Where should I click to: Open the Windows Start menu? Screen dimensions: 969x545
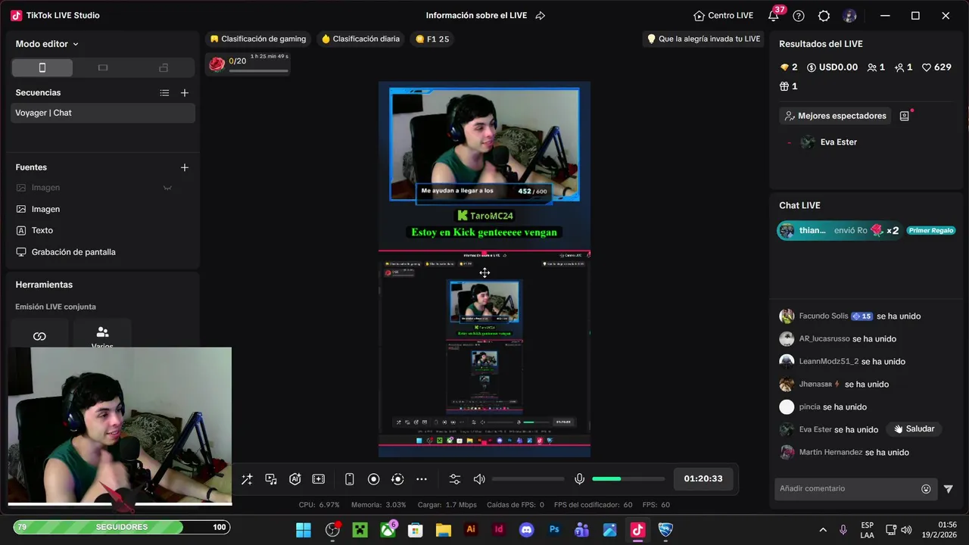[304, 530]
